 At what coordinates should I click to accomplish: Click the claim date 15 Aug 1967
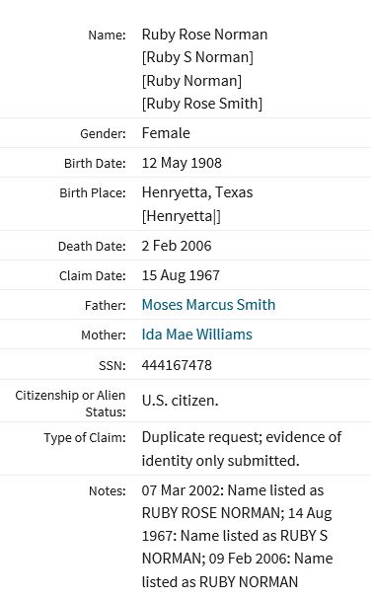pos(181,275)
